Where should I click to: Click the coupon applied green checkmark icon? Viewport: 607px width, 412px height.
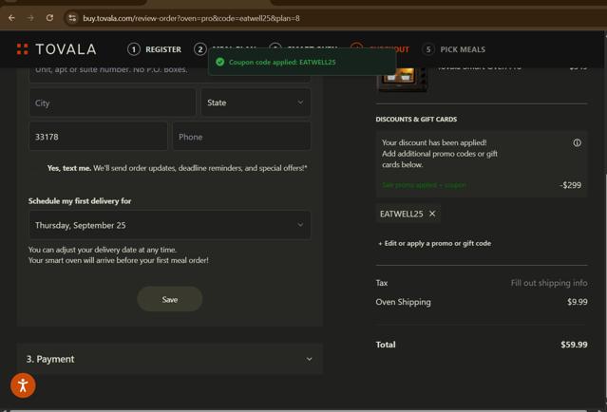point(219,62)
